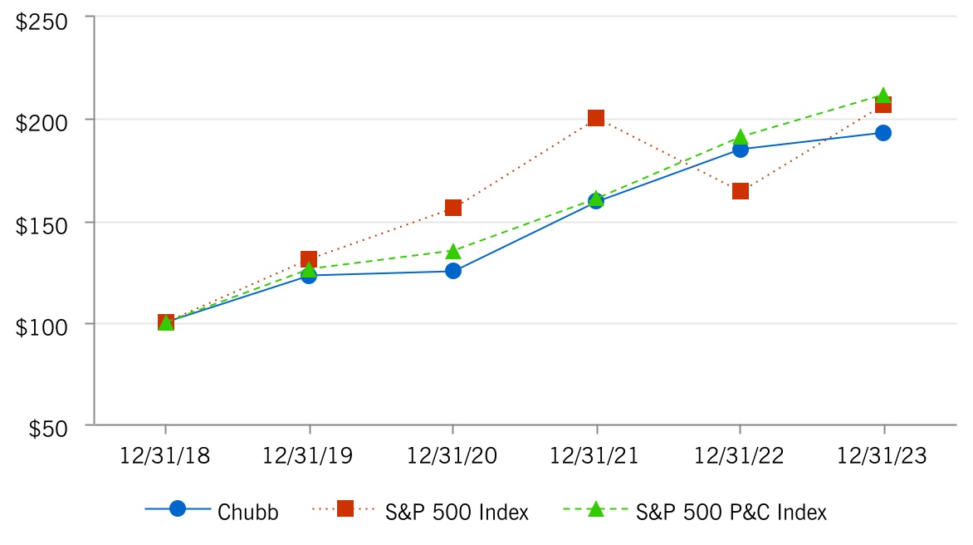The height and width of the screenshot is (545, 973).
Task: Click the red square icon in the legend
Action: click(345, 509)
